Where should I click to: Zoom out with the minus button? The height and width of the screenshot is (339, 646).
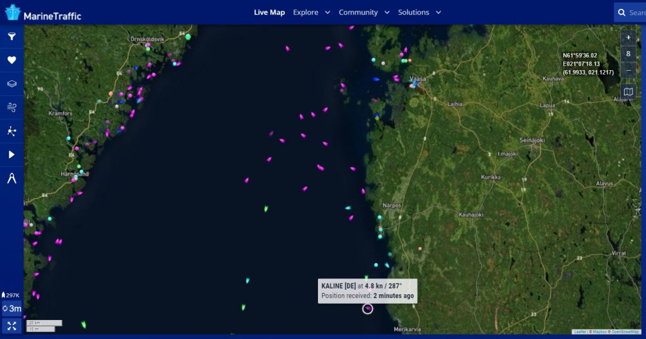tap(628, 71)
